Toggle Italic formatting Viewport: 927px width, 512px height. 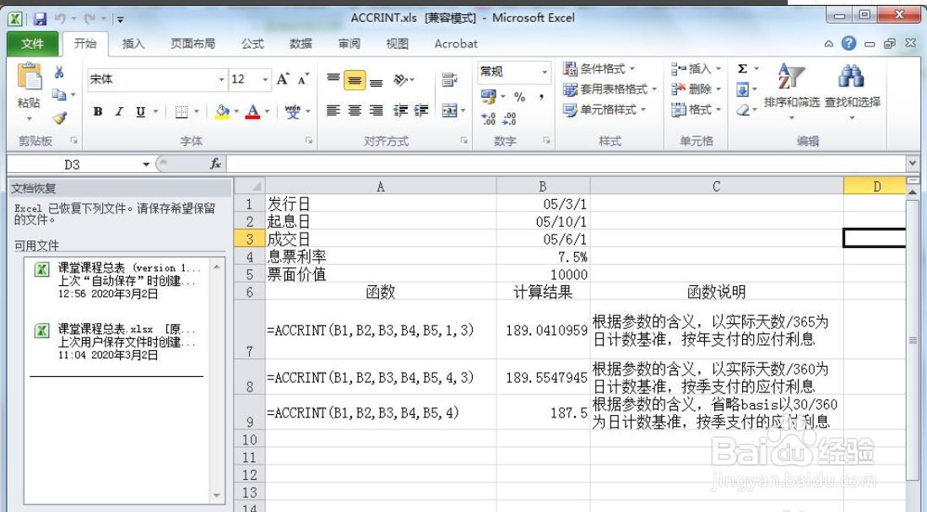(119, 111)
